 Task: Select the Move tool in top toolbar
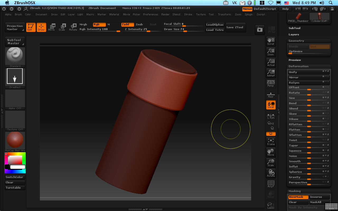[x=52, y=27]
